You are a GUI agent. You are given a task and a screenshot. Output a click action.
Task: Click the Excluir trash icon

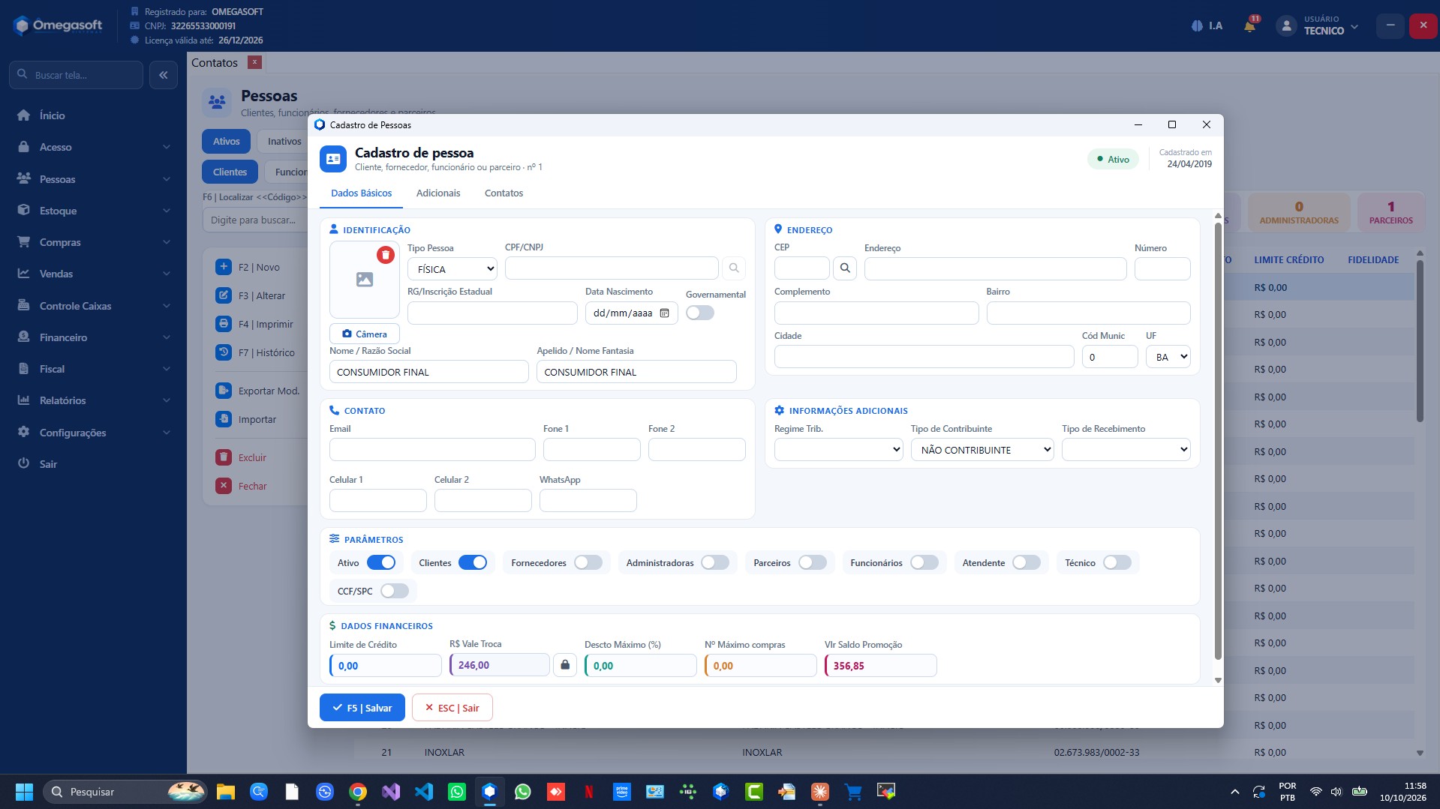tap(224, 457)
